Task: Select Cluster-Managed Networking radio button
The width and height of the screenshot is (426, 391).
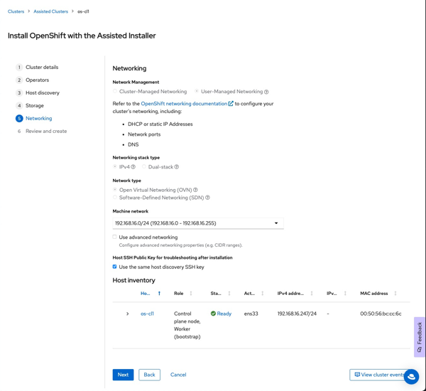Action: (x=115, y=91)
